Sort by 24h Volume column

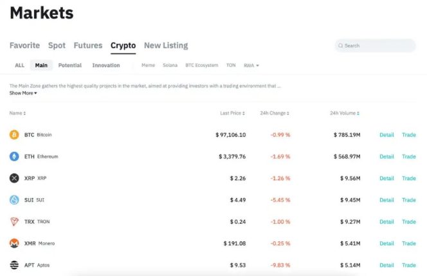[x=345, y=113]
